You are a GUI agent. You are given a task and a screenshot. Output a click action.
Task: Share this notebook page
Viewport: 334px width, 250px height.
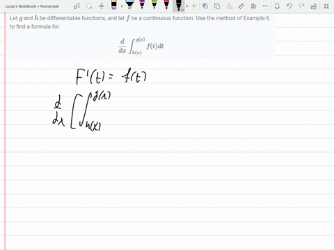[314, 6]
